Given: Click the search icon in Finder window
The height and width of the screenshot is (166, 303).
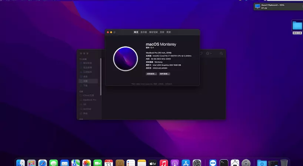Looking at the screenshot, I should (221, 53).
